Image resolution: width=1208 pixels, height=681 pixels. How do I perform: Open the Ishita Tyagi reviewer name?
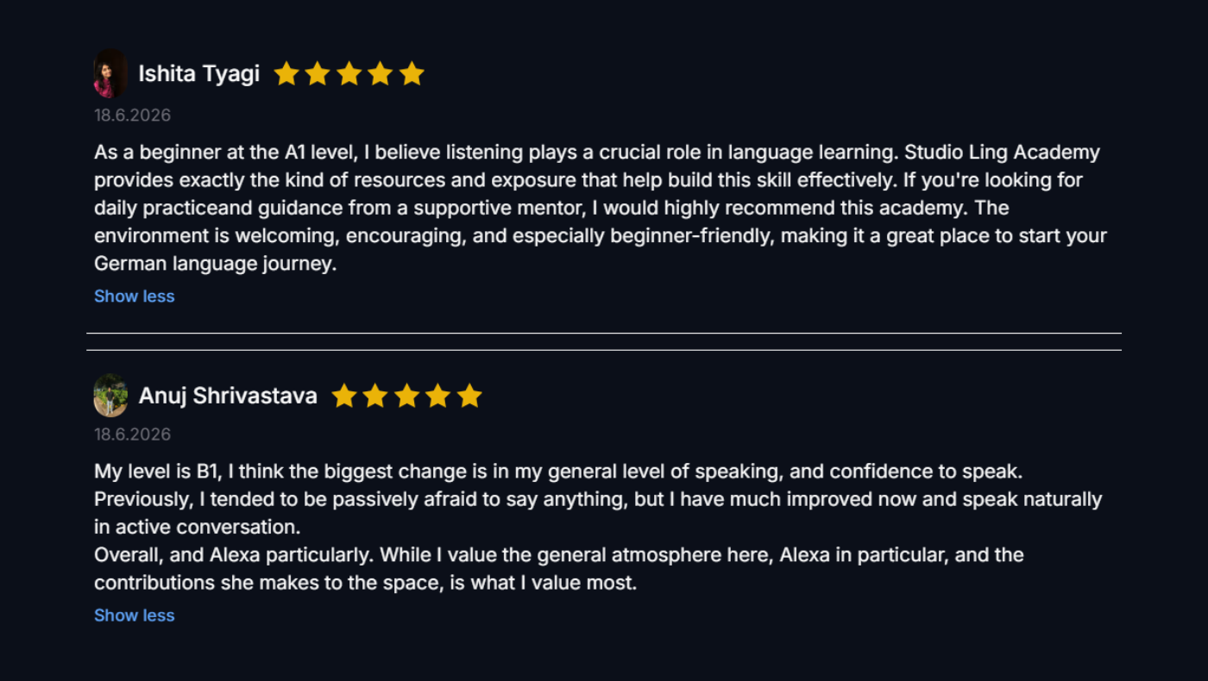tap(199, 74)
